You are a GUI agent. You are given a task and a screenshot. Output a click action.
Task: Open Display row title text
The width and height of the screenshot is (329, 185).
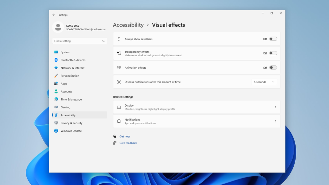pos(129,105)
